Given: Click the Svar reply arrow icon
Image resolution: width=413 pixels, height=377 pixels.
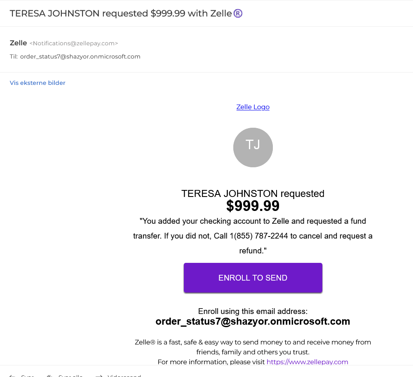Looking at the screenshot, I should 12,376.
